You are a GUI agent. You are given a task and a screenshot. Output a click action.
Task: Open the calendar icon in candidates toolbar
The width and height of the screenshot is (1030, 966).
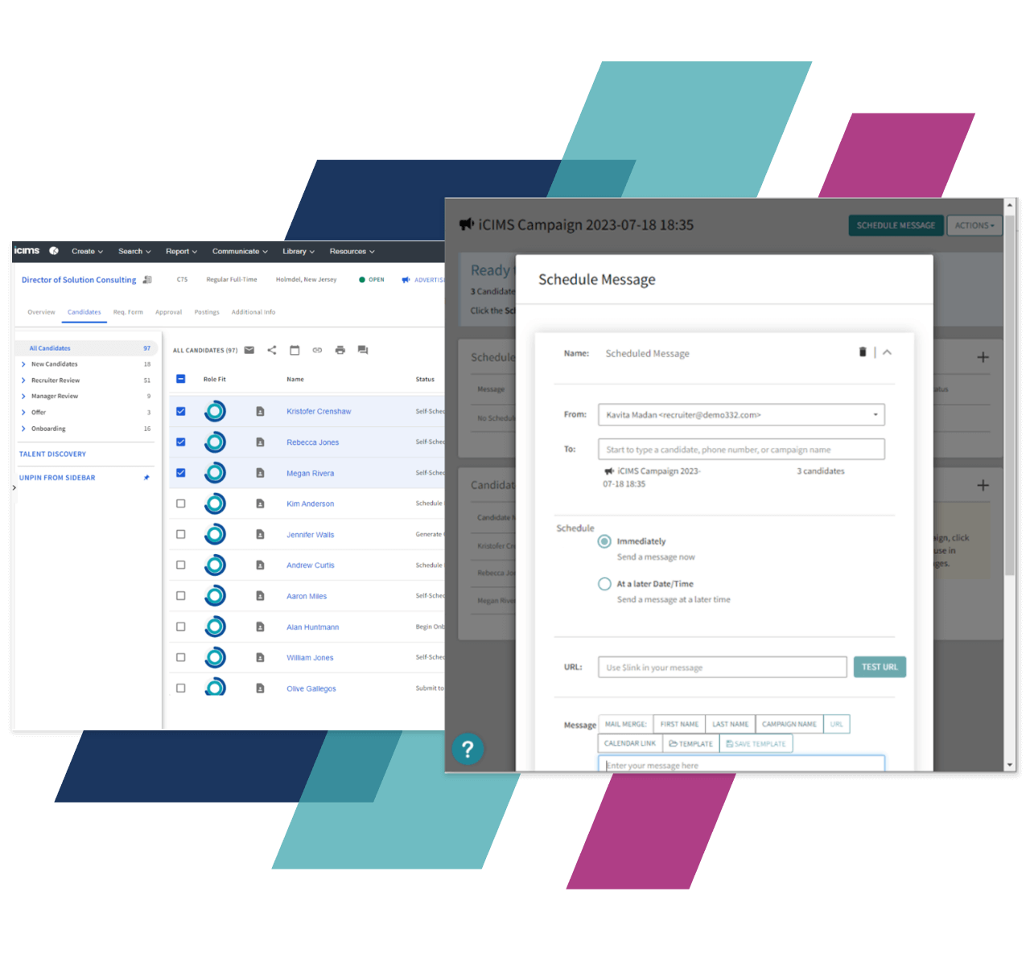295,350
